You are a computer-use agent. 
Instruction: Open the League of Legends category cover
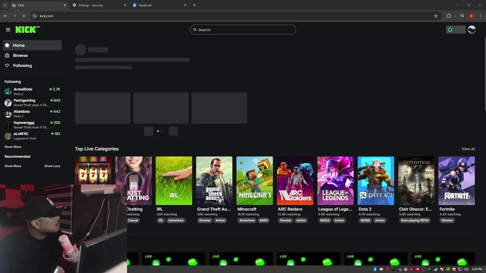click(336, 181)
